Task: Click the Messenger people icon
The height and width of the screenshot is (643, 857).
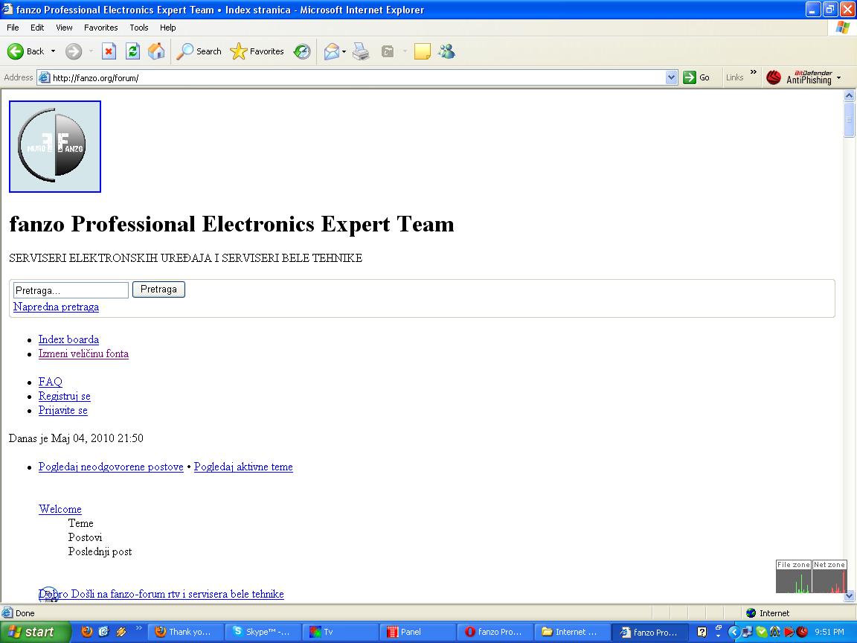Action: click(446, 51)
